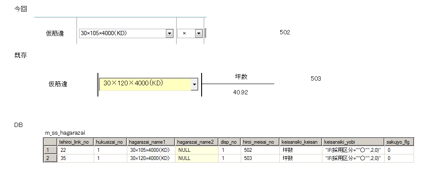Screen dimensions: 426x169
Task: Click the m_ss_hagarazai table name
Action: point(65,133)
